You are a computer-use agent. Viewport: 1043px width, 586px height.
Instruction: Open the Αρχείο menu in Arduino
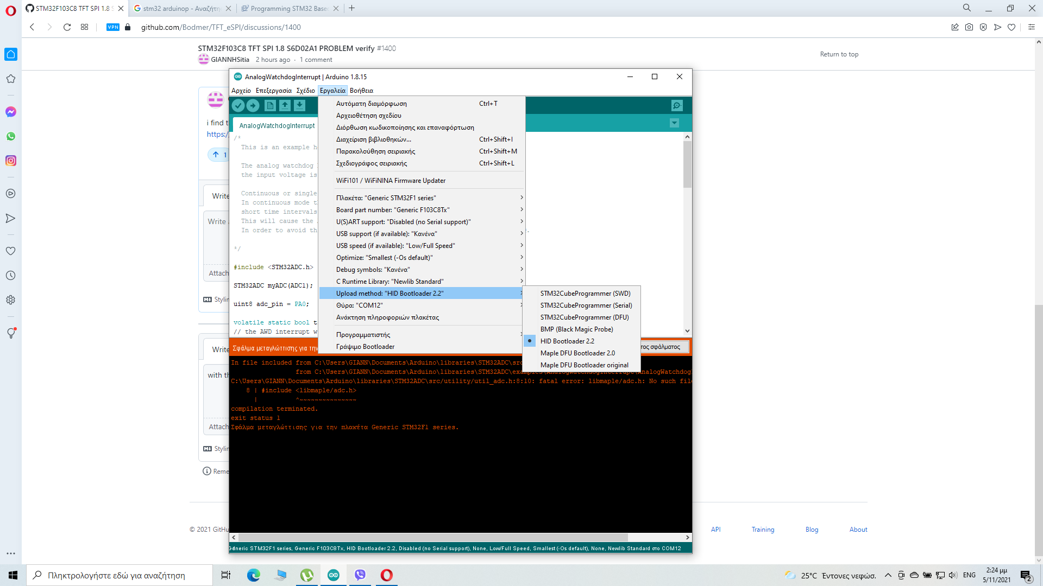coord(241,91)
